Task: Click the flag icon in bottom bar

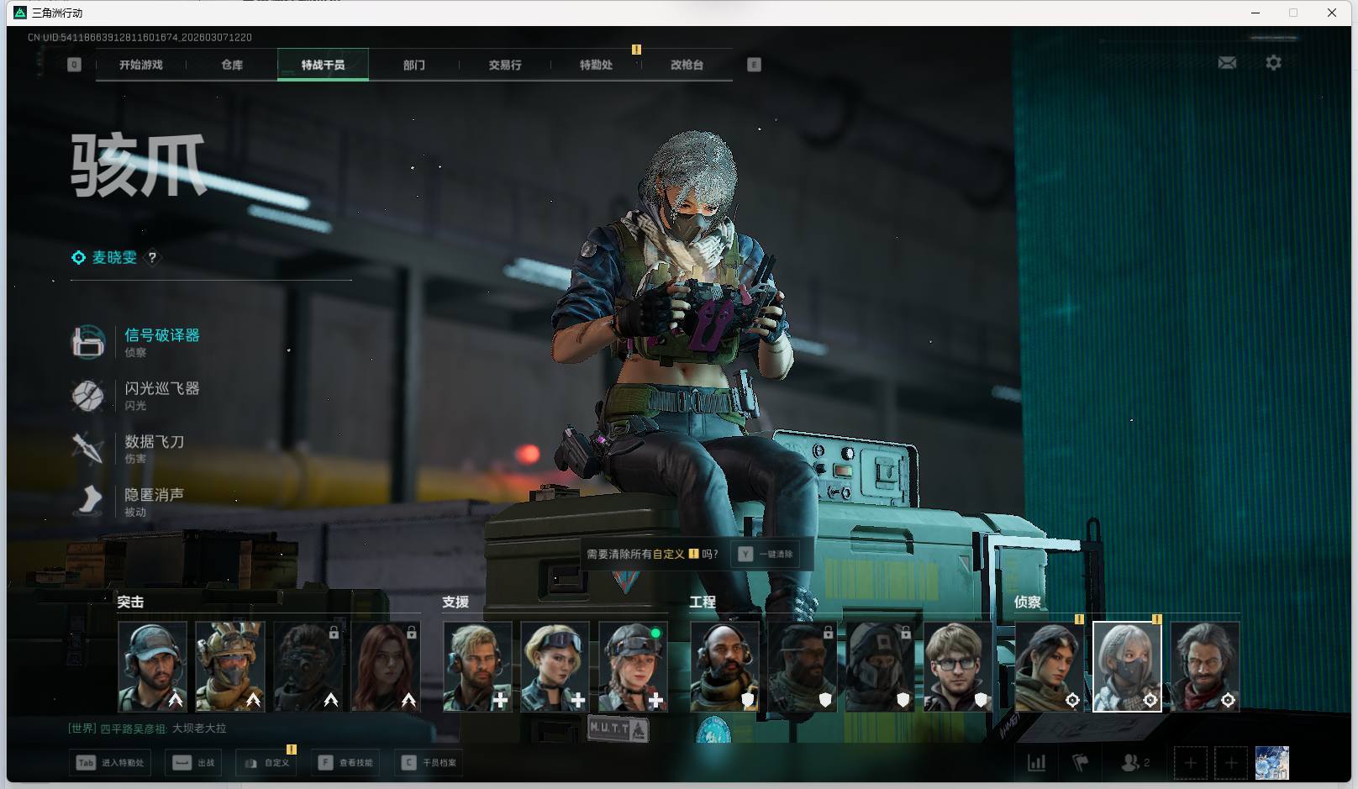Action: pos(1080,763)
